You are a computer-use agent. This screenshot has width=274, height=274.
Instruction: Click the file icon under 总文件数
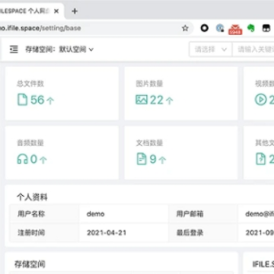click(22, 100)
